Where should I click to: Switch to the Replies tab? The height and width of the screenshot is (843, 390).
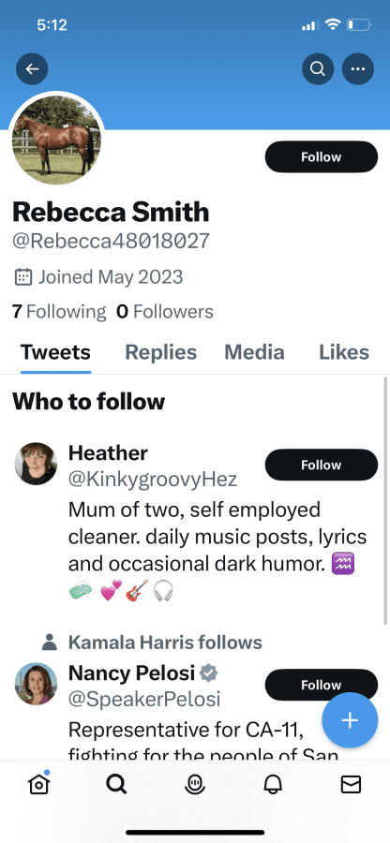[161, 353]
